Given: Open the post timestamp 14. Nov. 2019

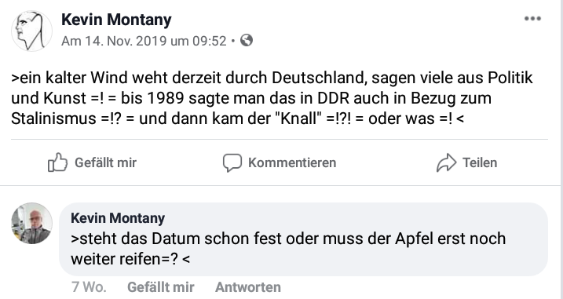Looking at the screenshot, I should tap(144, 41).
